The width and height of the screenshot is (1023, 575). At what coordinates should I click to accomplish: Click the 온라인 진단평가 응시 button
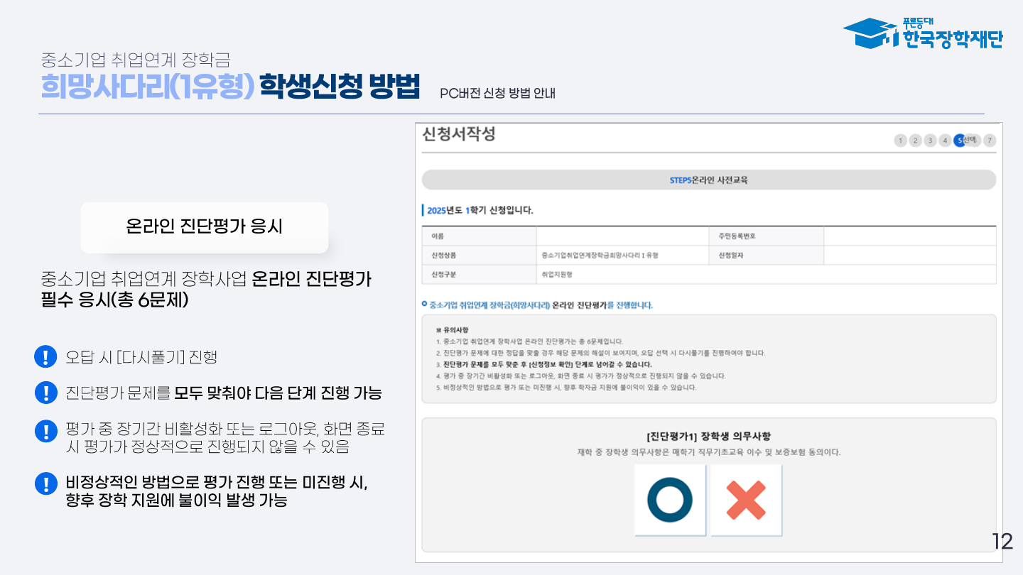(x=204, y=227)
